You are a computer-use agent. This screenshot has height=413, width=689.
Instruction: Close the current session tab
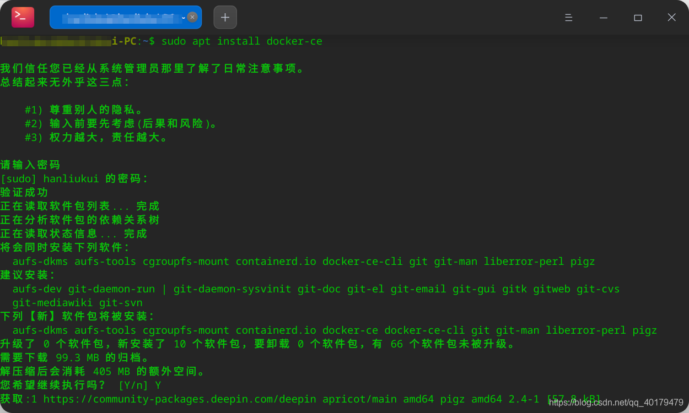coord(192,17)
